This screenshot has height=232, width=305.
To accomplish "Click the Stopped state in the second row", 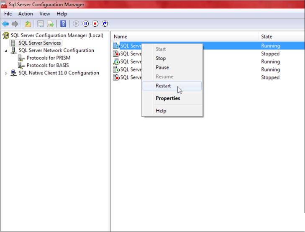I will [x=270, y=54].
